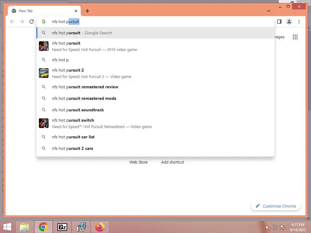Select 'nfs hot pursuit 2 cars' suggestion
The image size is (311, 233).
155,148
